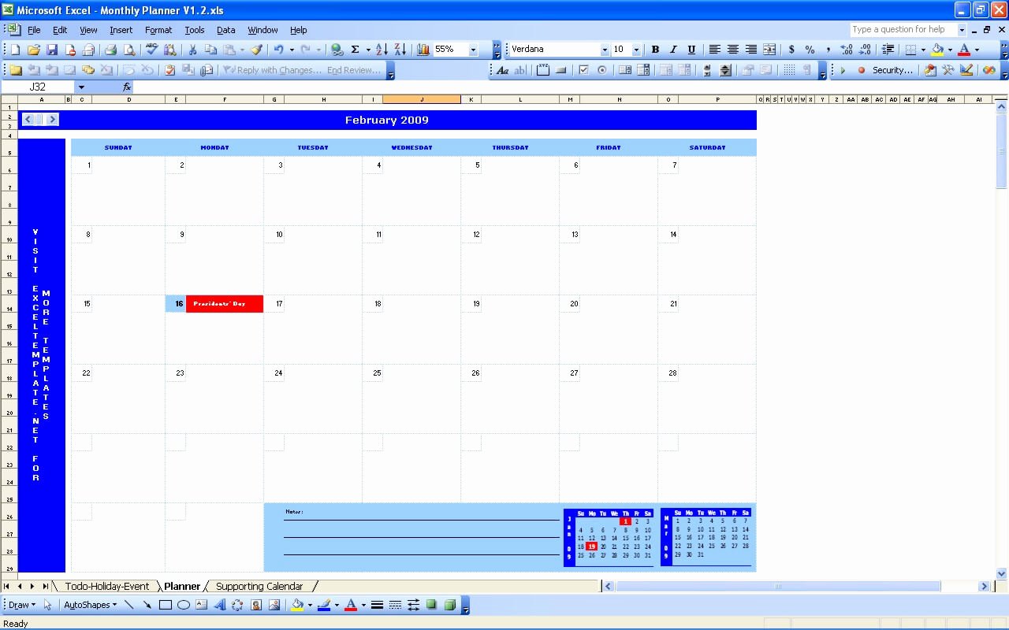Cut selection with the scissors icon
The image size is (1009, 630).
(192, 50)
